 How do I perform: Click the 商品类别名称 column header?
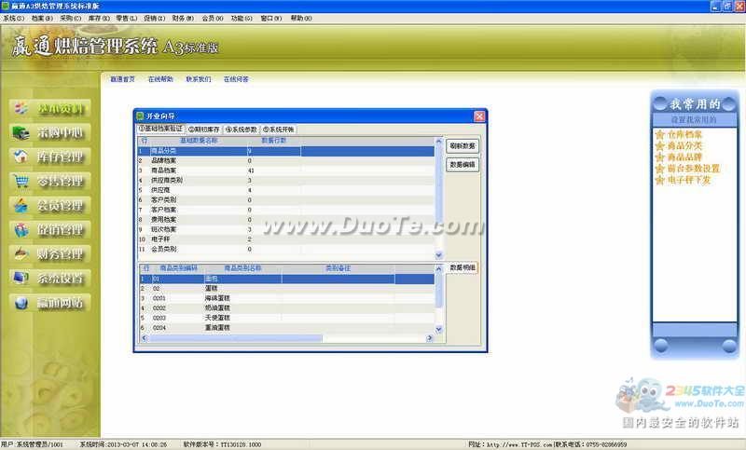242,268
